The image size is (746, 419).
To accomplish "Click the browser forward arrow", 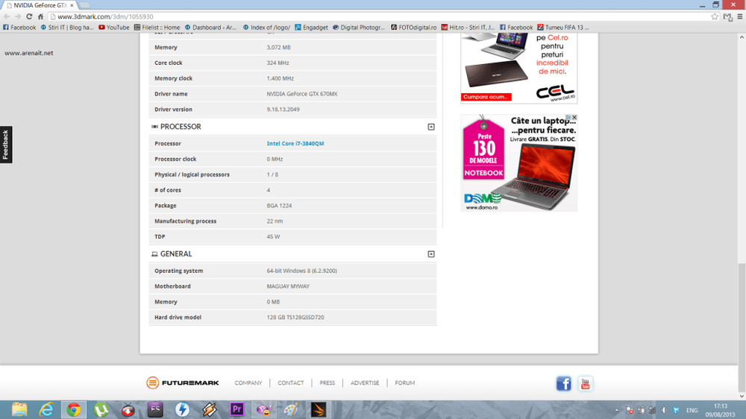I will (x=18, y=16).
